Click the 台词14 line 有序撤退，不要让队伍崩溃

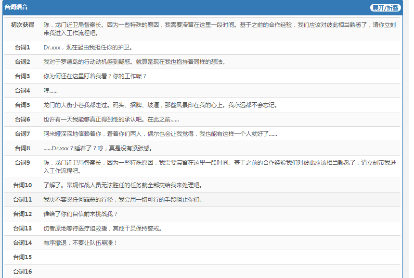(x=80, y=243)
